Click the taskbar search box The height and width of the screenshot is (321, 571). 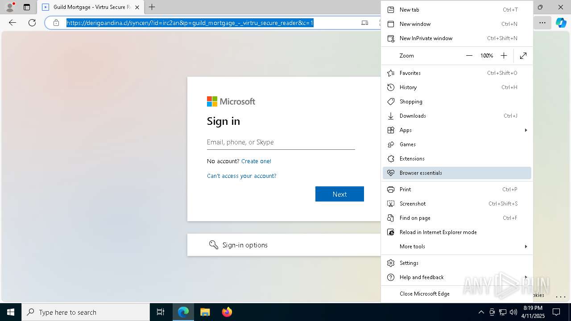click(x=86, y=312)
